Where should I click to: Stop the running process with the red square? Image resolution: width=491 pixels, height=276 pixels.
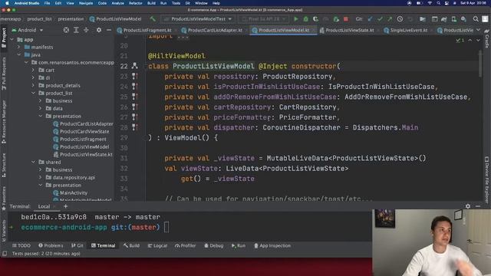point(346,19)
